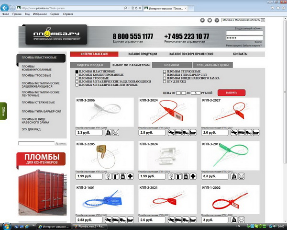This screenshot has height=230, width=287.
Task: Uncheck the Пломбы пластиковые checkbox
Action: point(77,71)
